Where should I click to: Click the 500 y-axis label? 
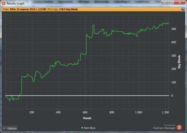[x=174, y=29]
